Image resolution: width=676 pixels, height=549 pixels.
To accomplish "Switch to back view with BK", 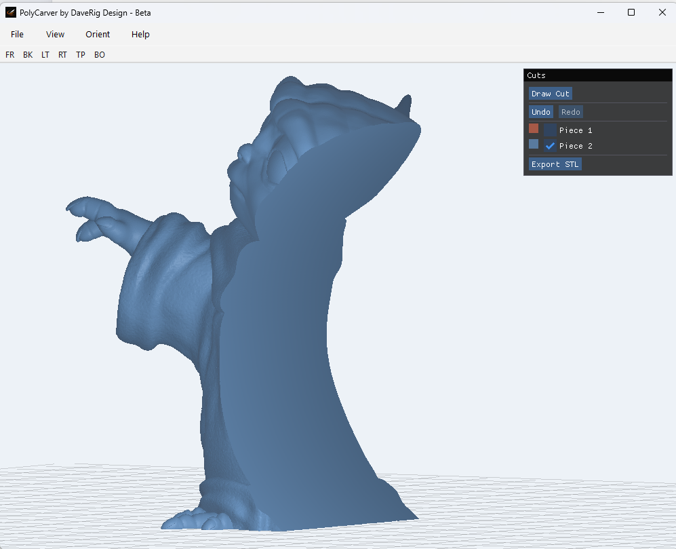I will pos(28,55).
